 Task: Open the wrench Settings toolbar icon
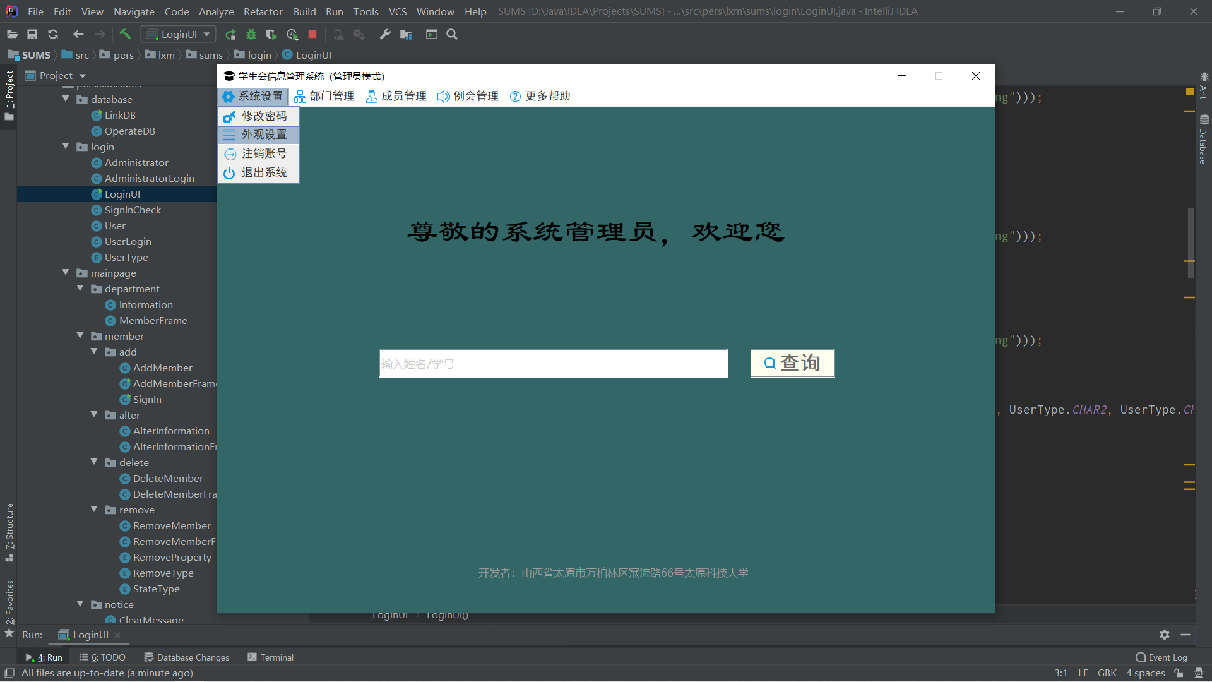tap(385, 34)
